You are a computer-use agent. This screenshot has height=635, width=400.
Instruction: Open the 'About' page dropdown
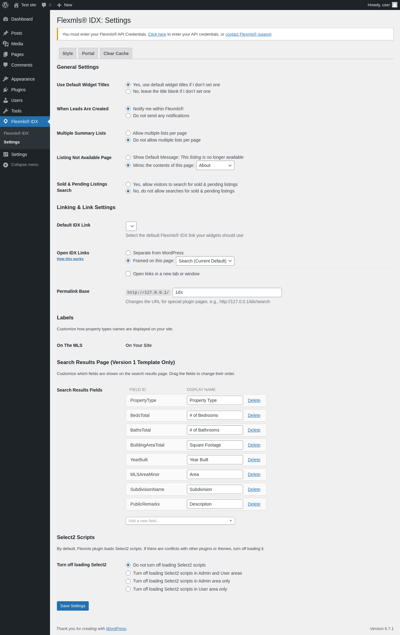tap(215, 165)
